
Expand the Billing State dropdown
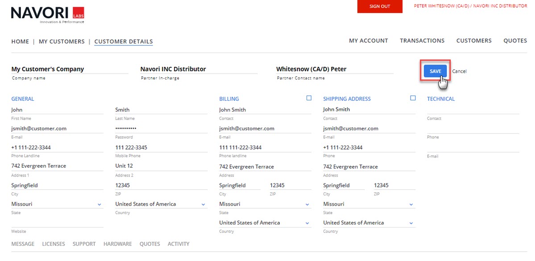(x=307, y=204)
